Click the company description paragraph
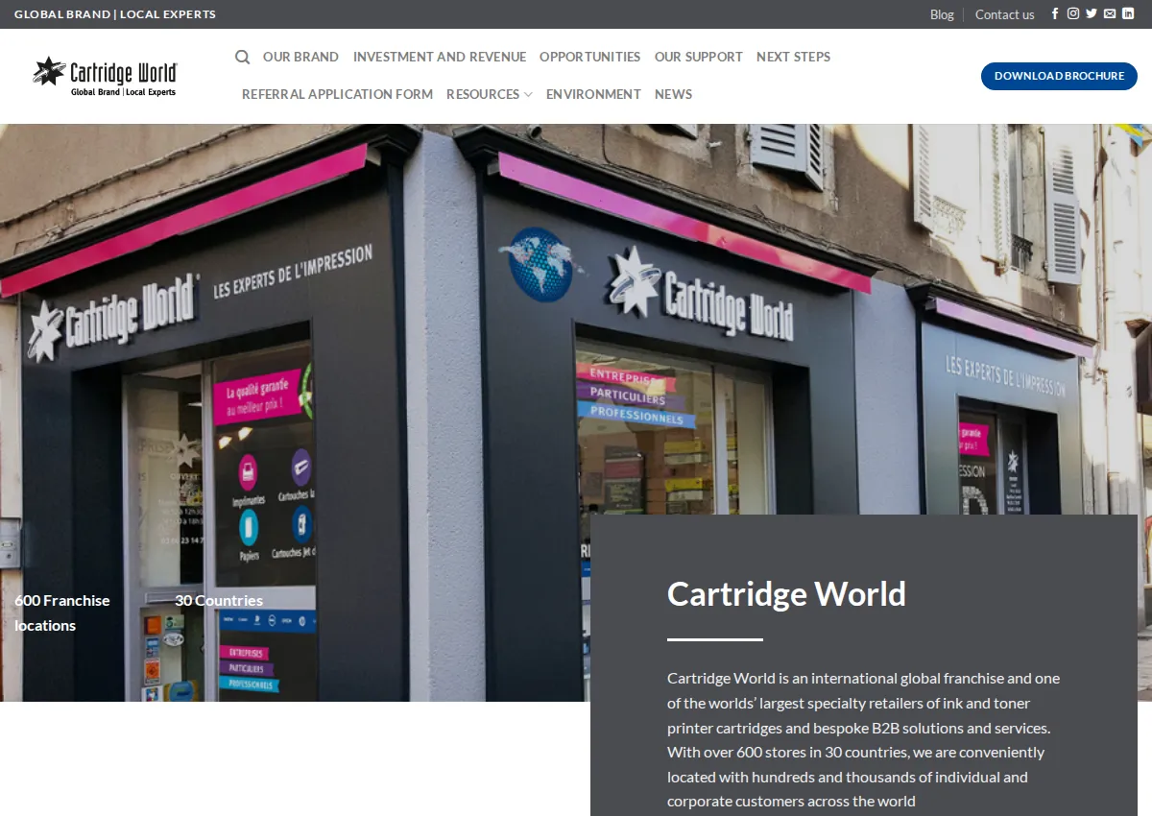Viewport: 1152px width, 816px height. pyautogui.click(x=863, y=739)
